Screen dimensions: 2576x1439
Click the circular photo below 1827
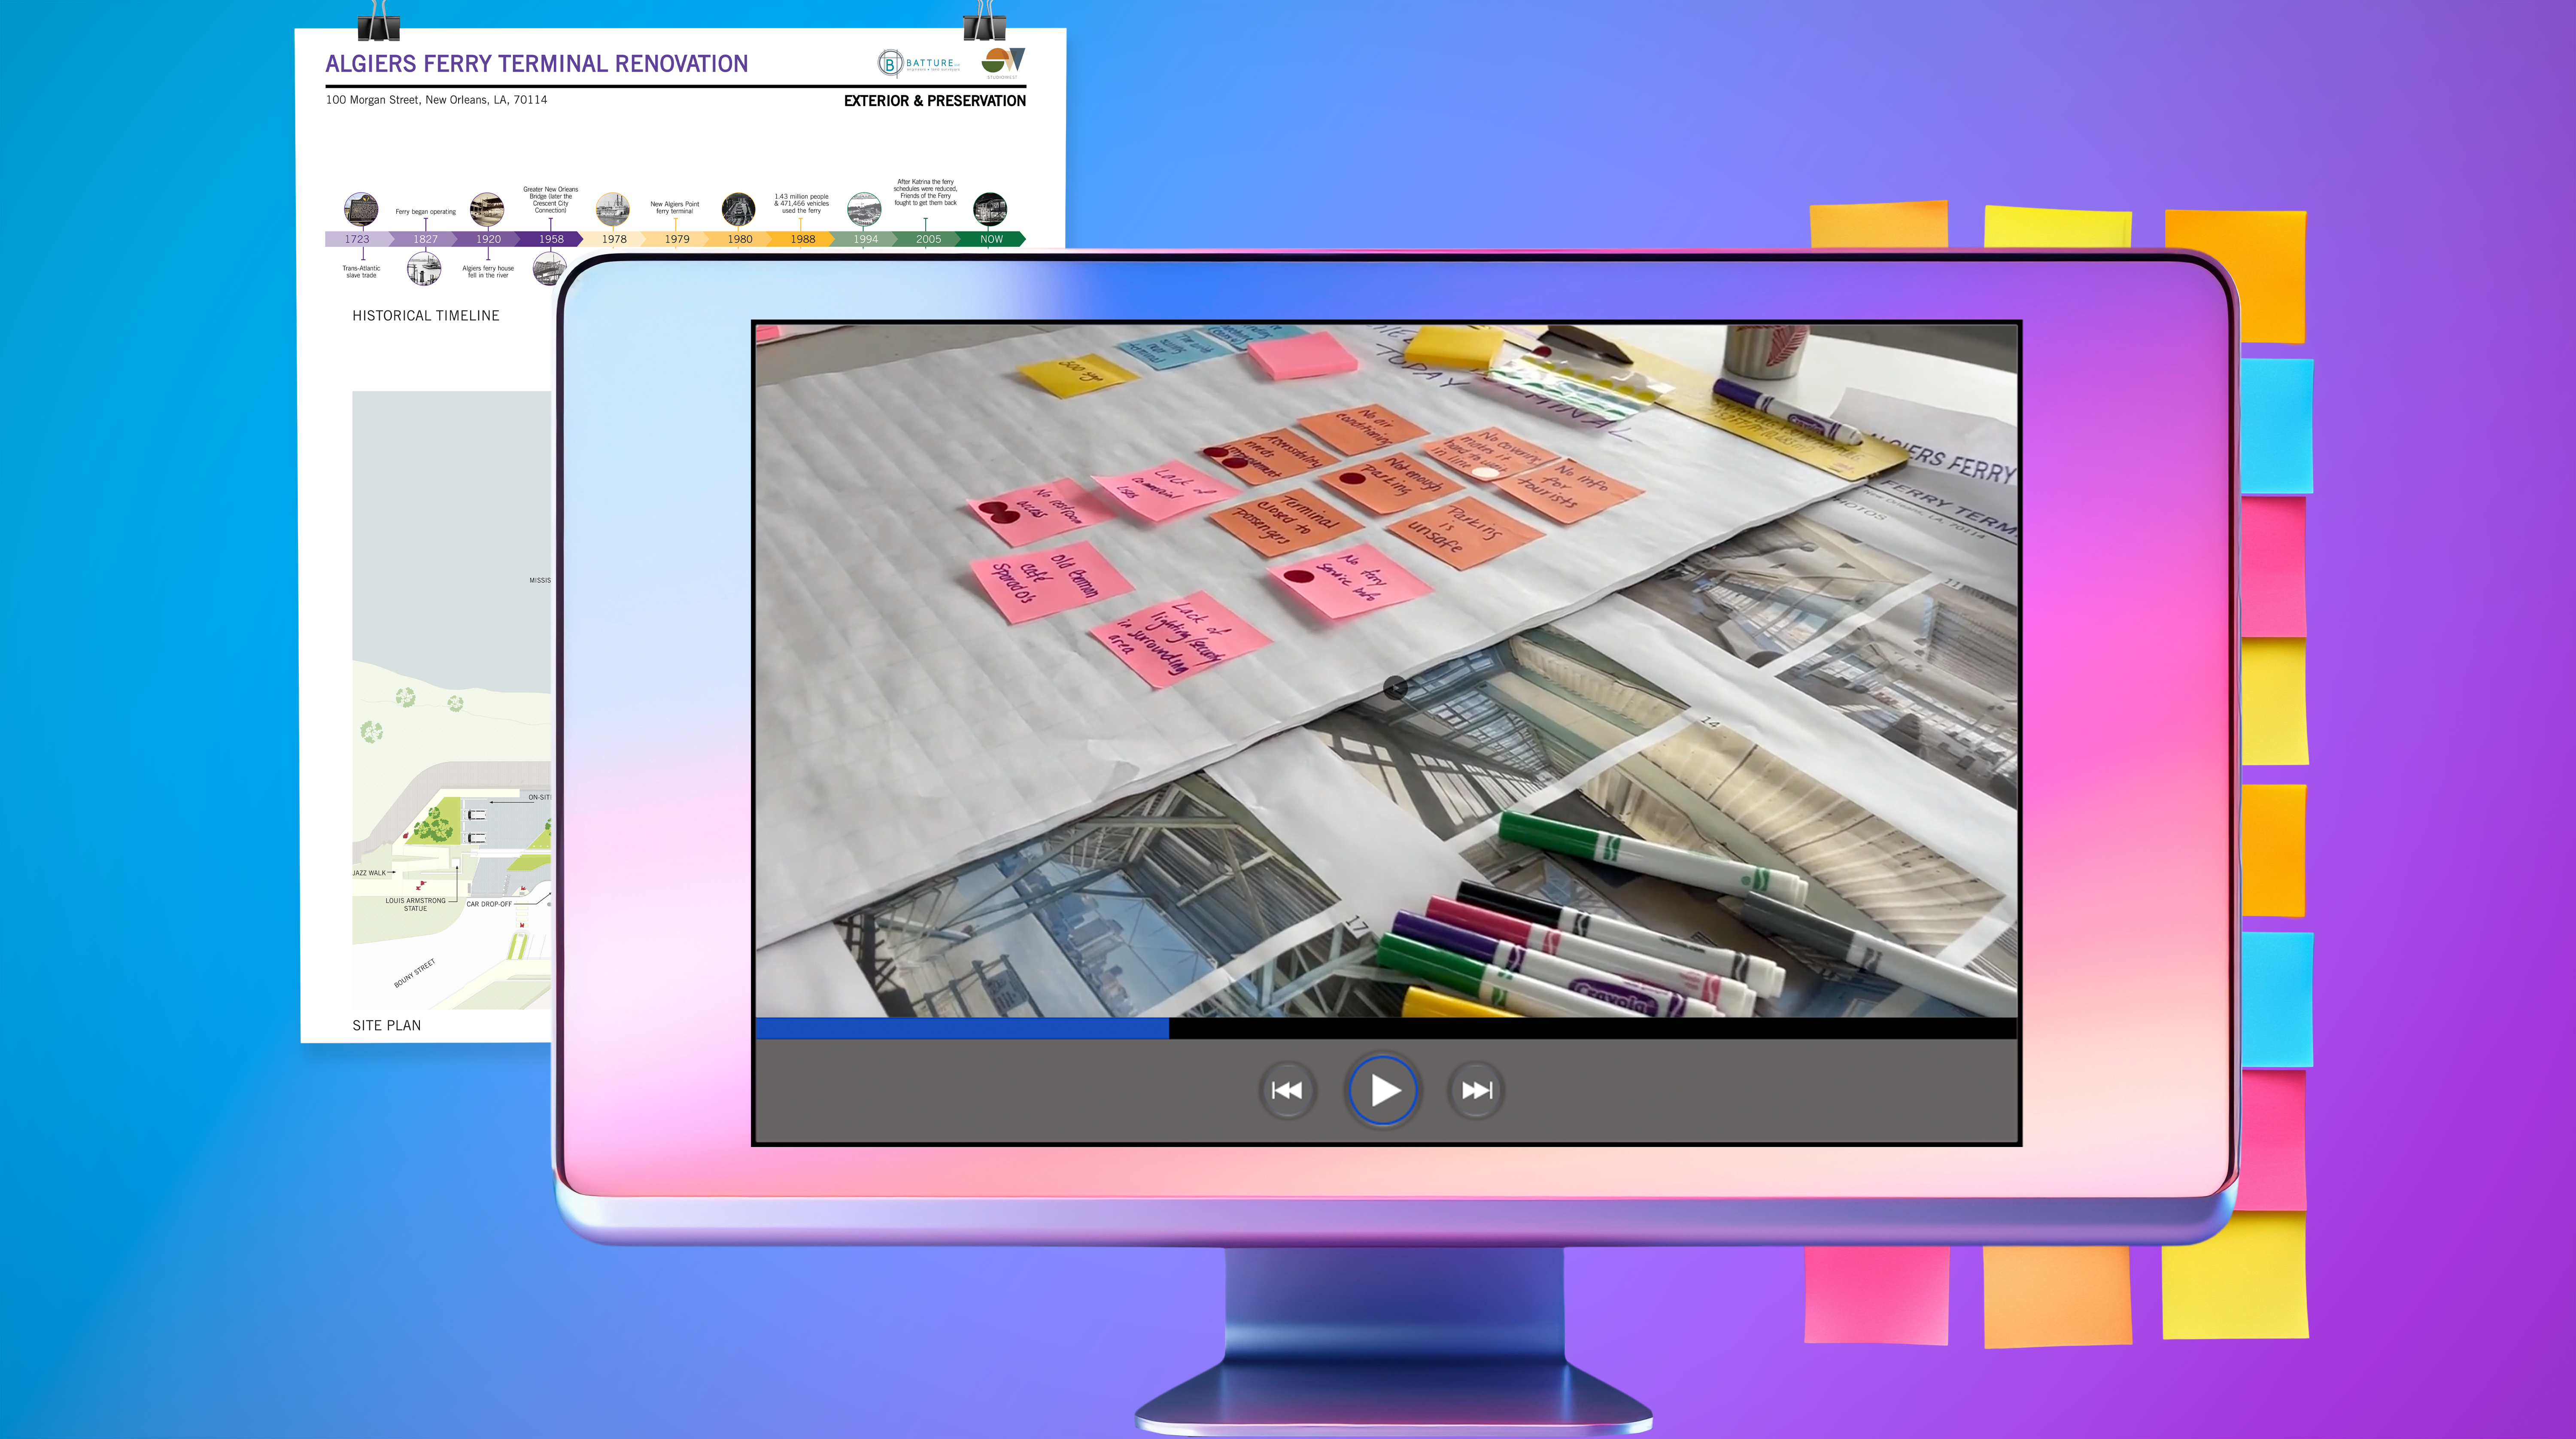point(424,268)
